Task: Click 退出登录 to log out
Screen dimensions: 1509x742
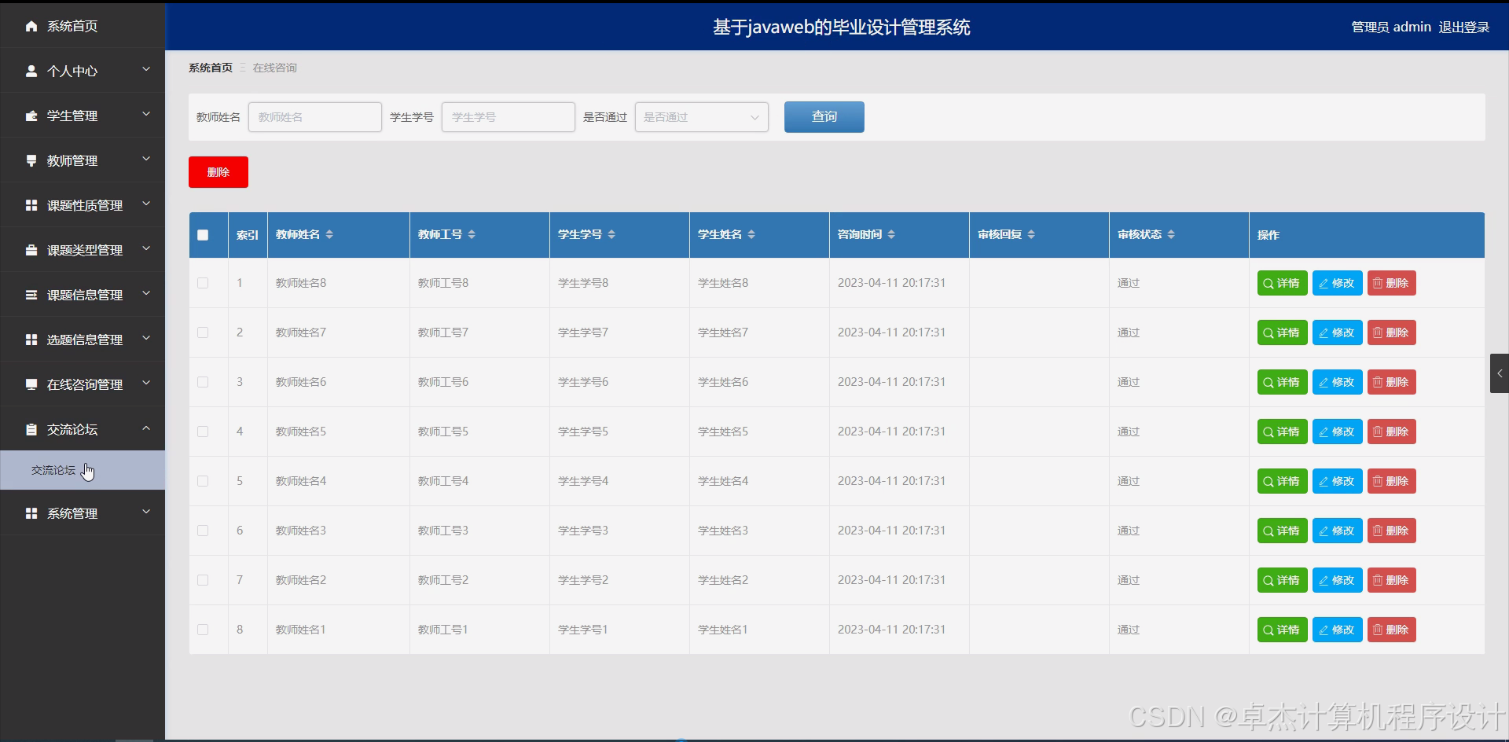Action: pos(1463,27)
